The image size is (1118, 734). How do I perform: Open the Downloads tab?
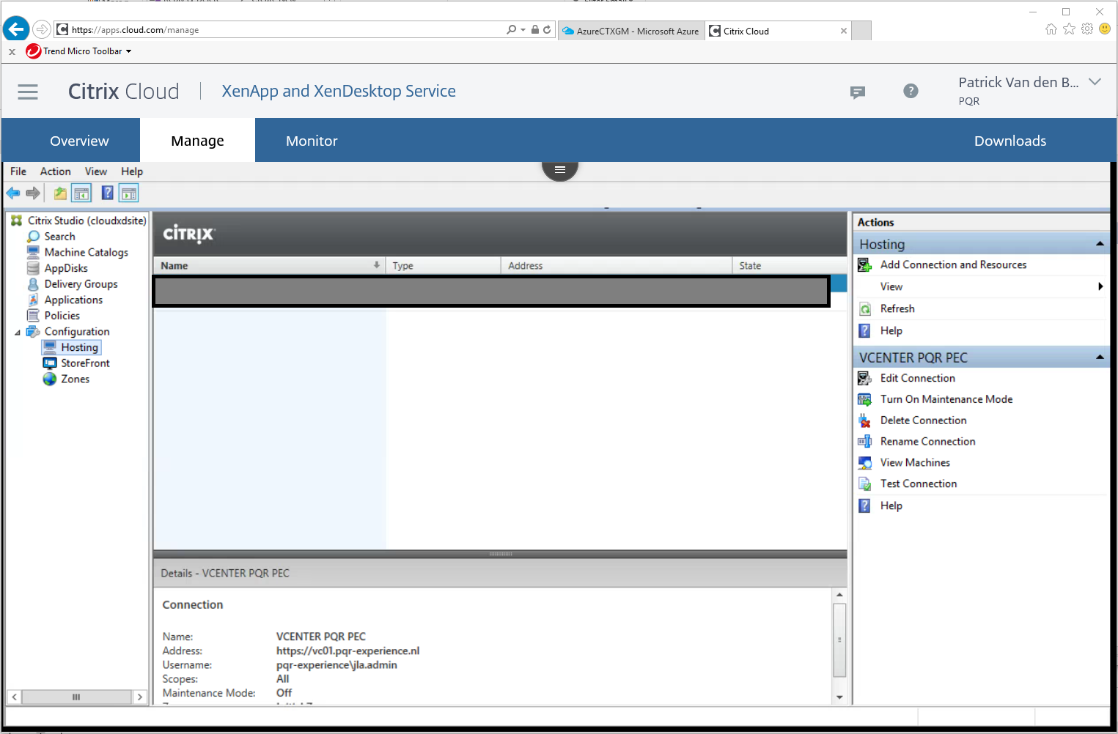tap(1010, 141)
